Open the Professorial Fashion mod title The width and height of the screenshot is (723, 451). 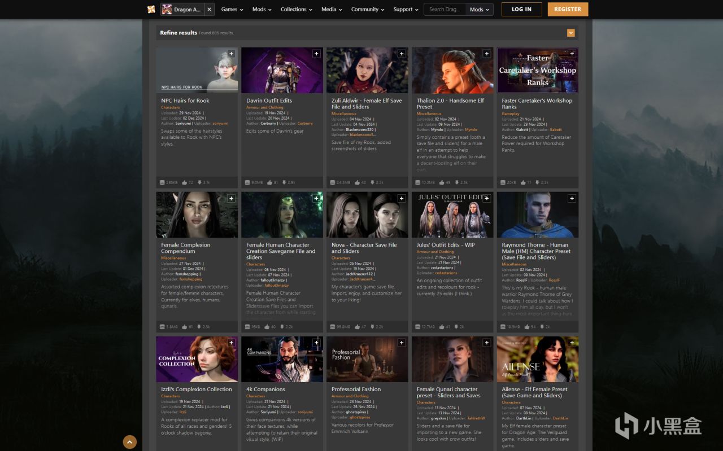click(356, 389)
